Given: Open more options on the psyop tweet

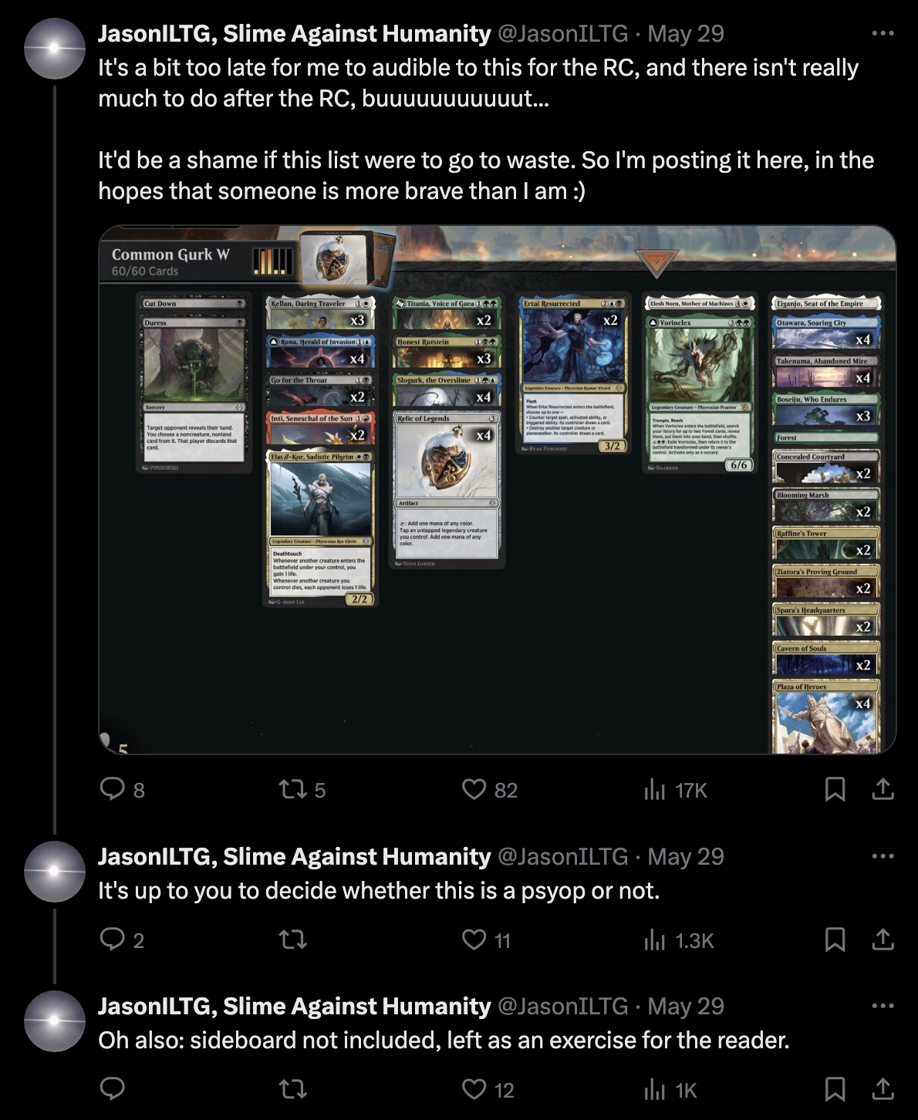Looking at the screenshot, I should (883, 856).
